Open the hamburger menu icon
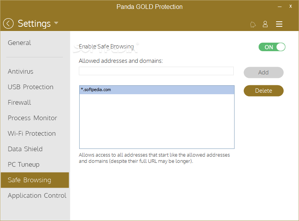 coord(279,24)
